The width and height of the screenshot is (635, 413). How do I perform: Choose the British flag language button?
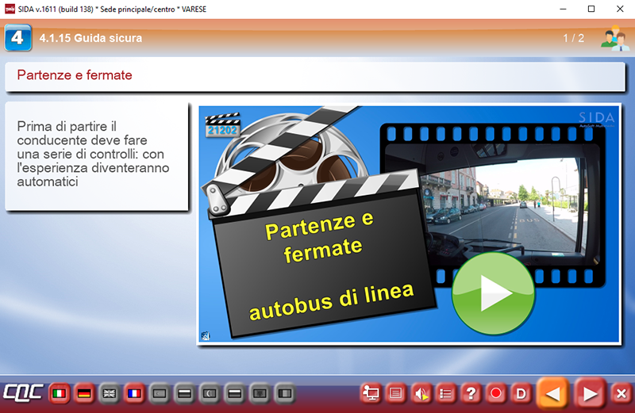point(109,392)
